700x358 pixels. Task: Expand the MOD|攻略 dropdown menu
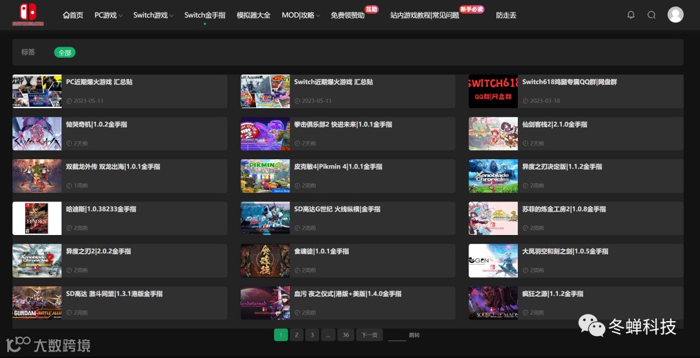pos(301,15)
